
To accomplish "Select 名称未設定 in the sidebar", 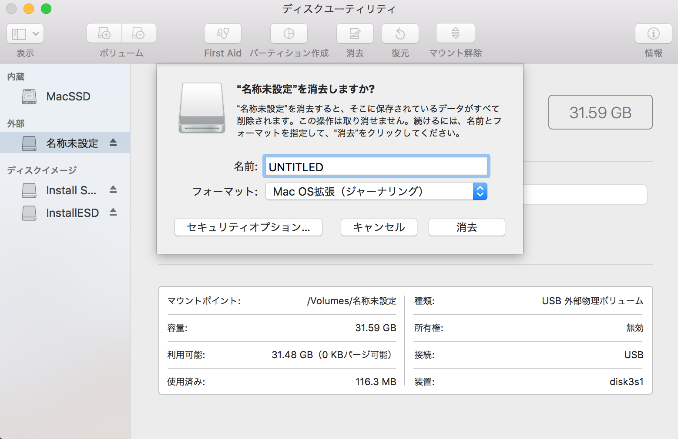I will 72,143.
